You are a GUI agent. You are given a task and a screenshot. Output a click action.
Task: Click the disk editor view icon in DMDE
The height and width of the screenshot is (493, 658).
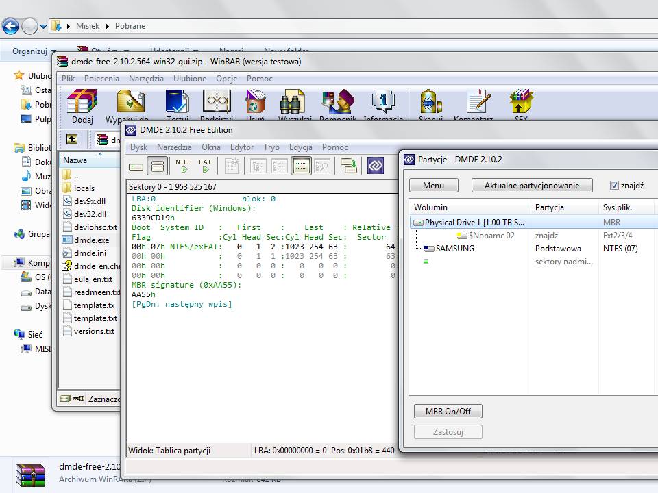point(301,166)
